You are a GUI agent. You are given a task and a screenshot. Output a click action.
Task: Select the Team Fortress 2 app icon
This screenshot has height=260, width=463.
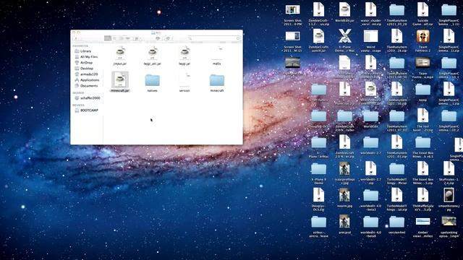click(x=422, y=40)
